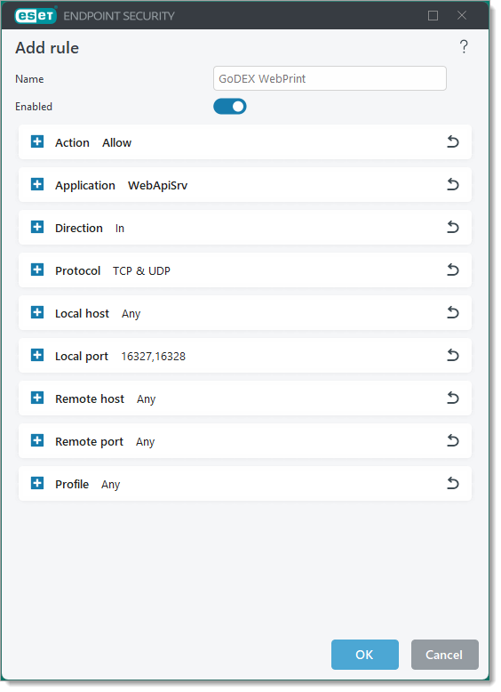This screenshot has width=501, height=692.
Task: Expand the Action section plus icon
Action: pos(37,141)
